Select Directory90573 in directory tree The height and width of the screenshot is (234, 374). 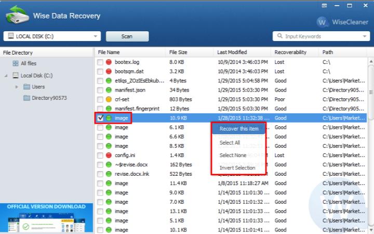[x=49, y=98]
